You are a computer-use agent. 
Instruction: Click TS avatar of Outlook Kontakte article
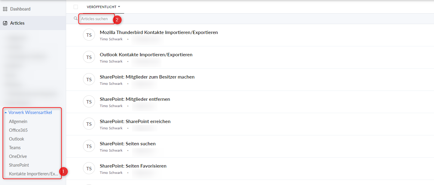point(89,57)
